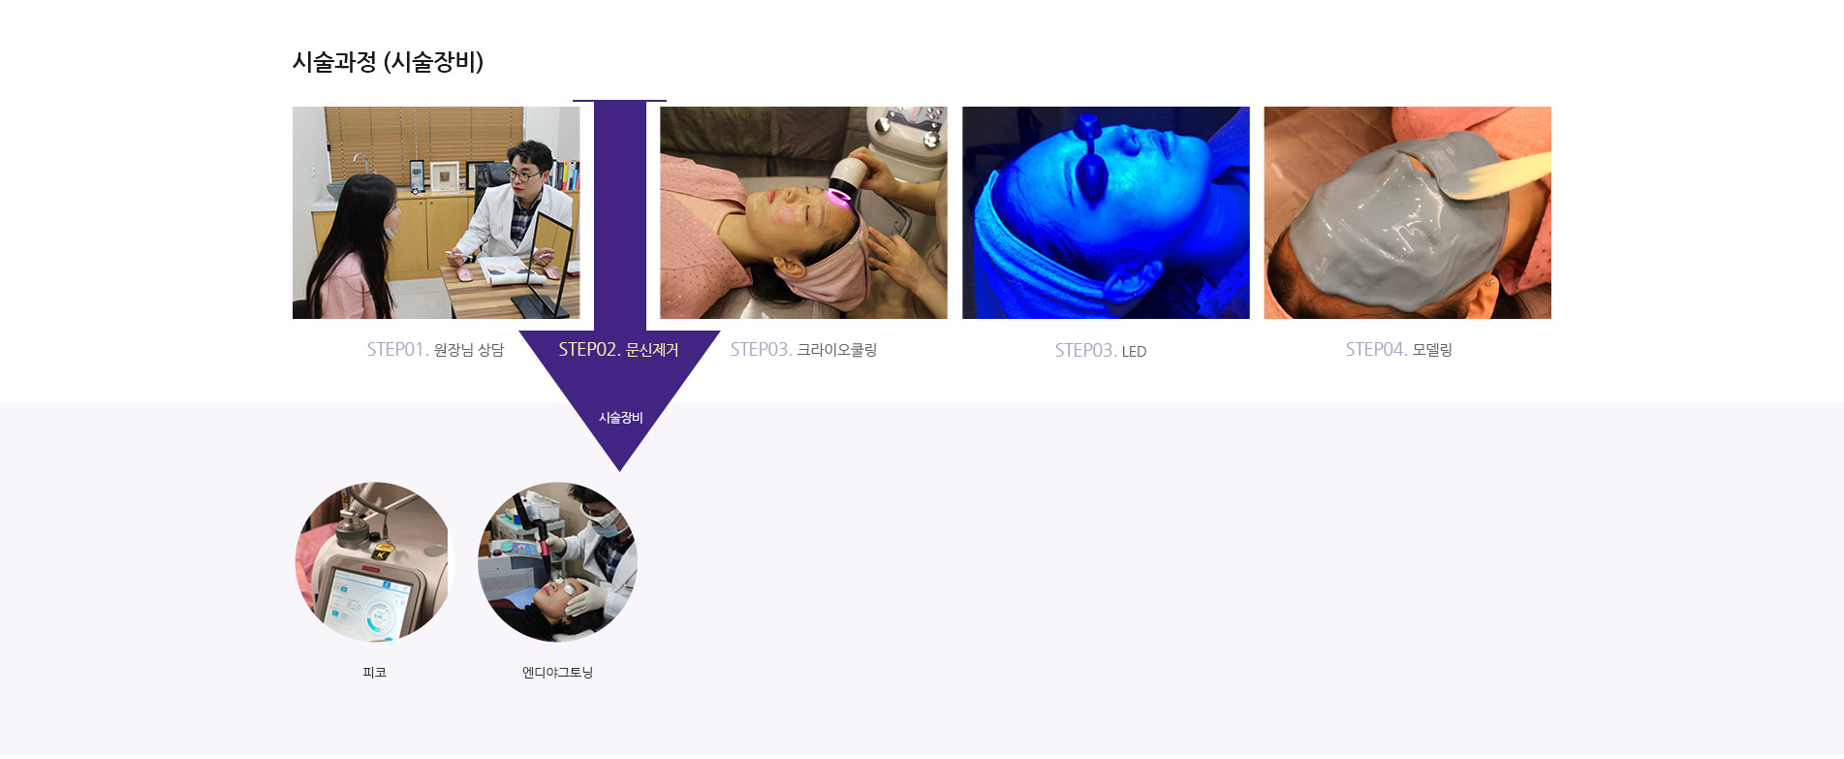Click the 시술과정 (시술장비) heading
The width and height of the screenshot is (1844, 759).
coord(388,62)
